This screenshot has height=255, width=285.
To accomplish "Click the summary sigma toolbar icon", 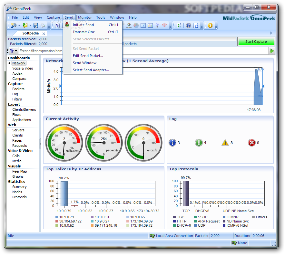I will point(143,25).
